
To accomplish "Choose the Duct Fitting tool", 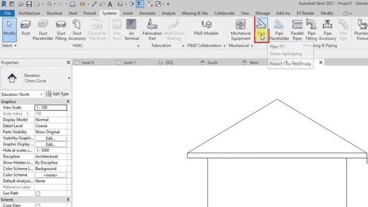I will 61,30.
